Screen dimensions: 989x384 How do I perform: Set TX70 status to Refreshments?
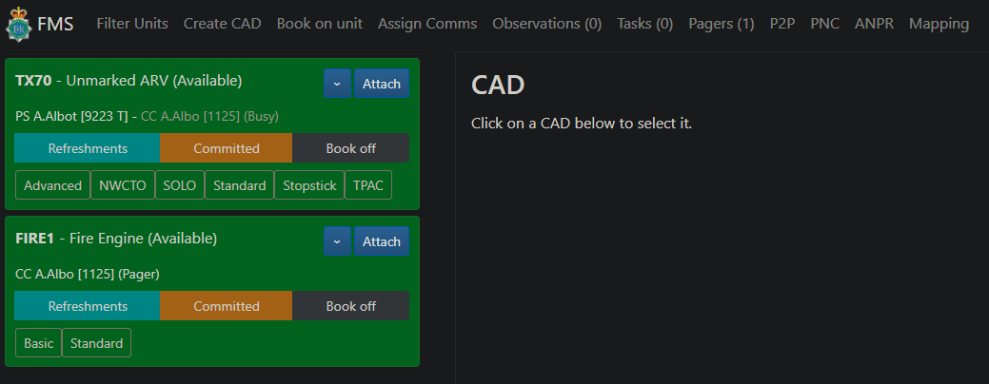(x=88, y=148)
